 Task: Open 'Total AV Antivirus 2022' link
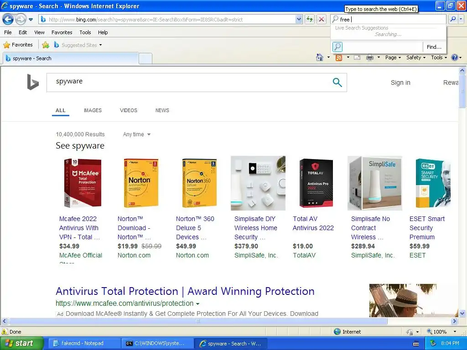[x=313, y=223]
